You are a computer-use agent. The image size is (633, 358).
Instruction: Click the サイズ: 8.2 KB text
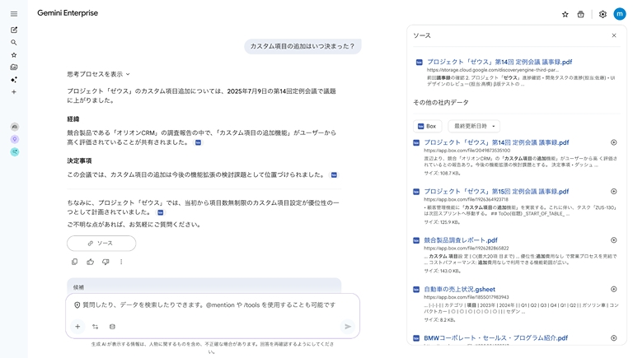pos(439,319)
